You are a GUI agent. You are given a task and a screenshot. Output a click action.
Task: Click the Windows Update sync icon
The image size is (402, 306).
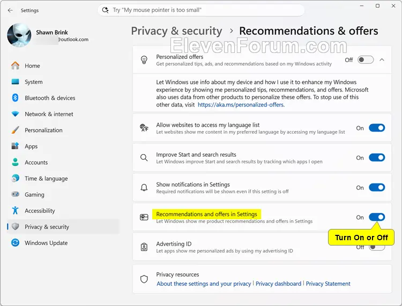[x=16, y=242]
